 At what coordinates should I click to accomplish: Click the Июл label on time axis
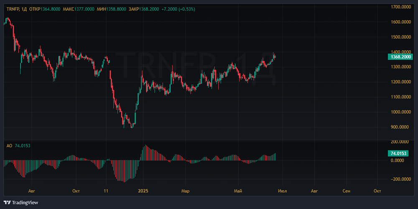[282, 191]
